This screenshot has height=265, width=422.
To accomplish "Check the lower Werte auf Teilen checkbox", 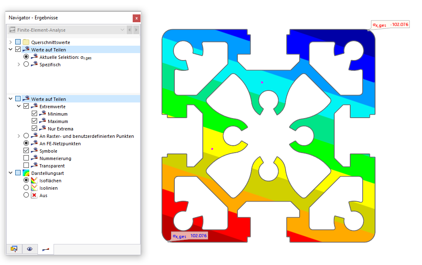I will tap(18, 99).
